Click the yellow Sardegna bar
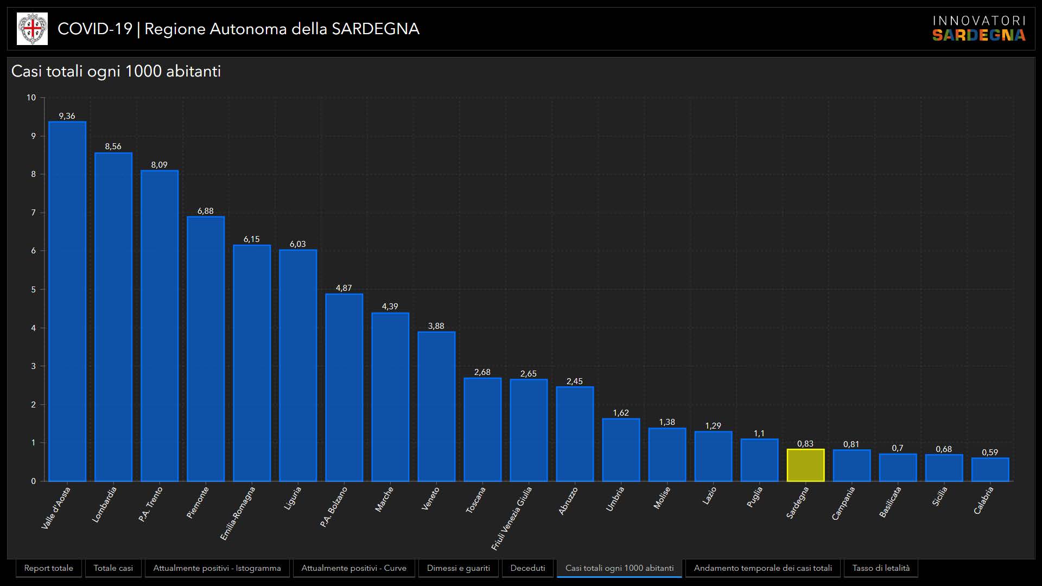Screen dimensions: 1042x586 click(x=805, y=466)
